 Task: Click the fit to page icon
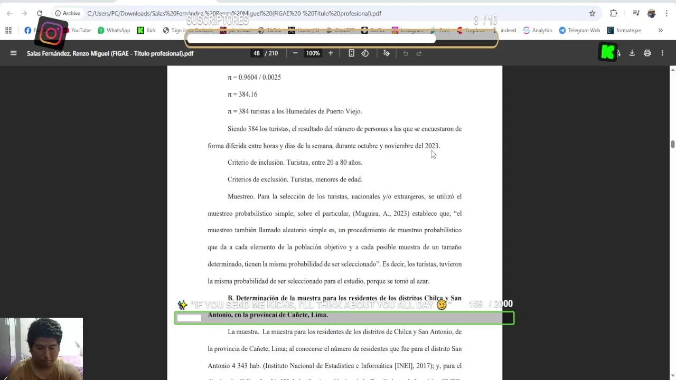(351, 53)
